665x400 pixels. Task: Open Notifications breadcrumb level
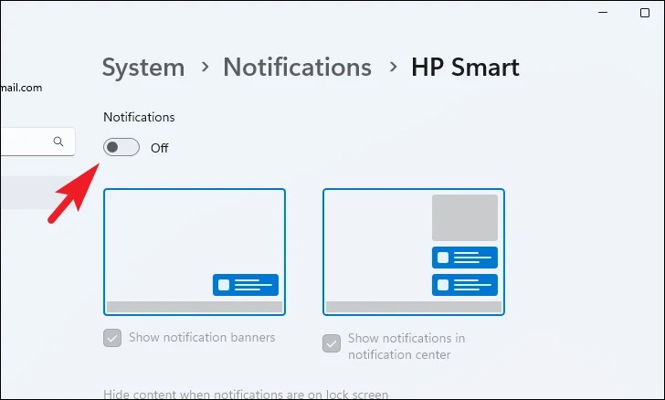297,67
